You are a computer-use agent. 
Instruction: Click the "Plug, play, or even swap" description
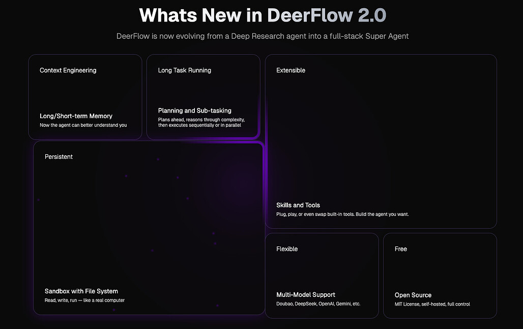(x=342, y=214)
